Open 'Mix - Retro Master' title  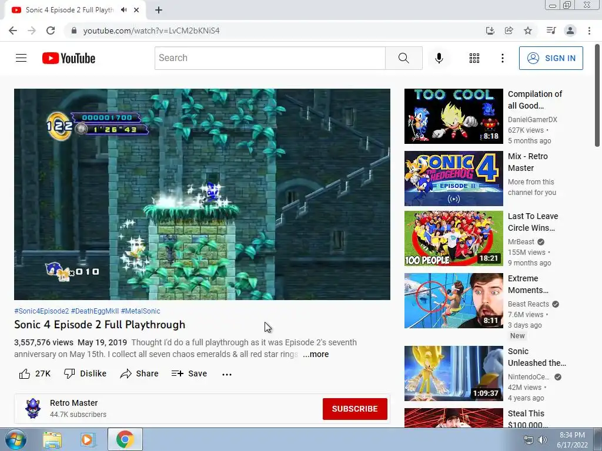(527, 162)
